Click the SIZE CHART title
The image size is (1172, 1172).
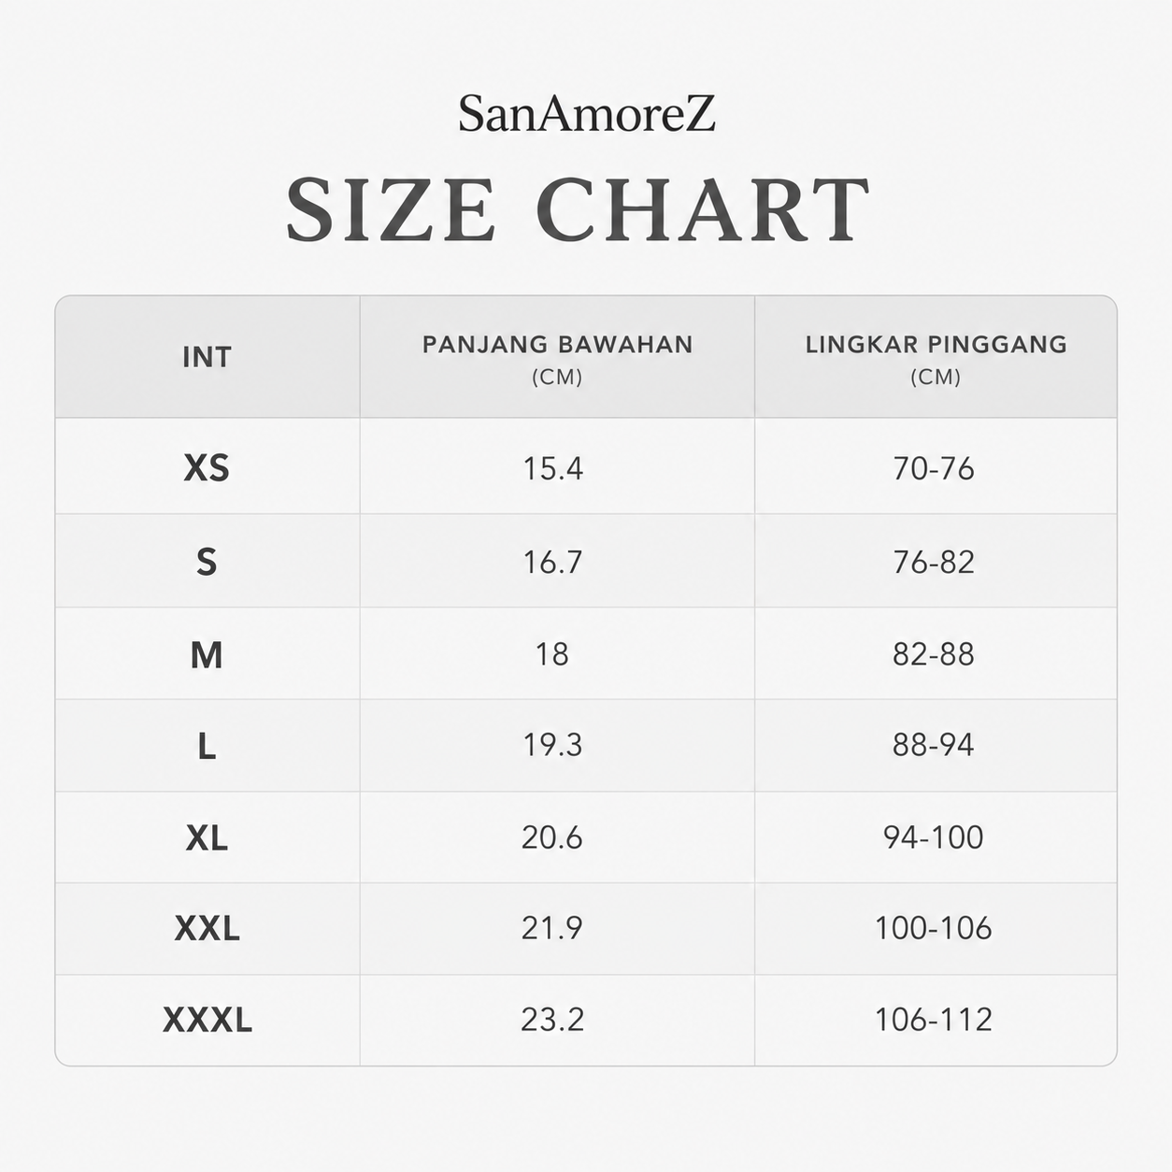pyautogui.click(x=578, y=209)
